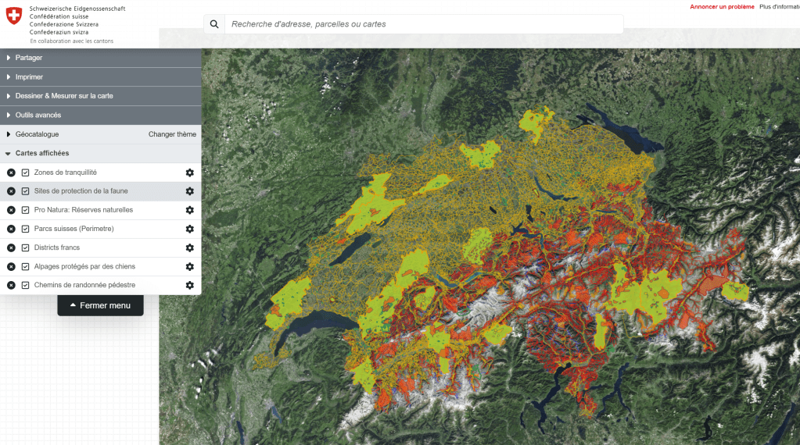
Task: Open Dessiner & Mesurer sur la carte
Action: 64,96
